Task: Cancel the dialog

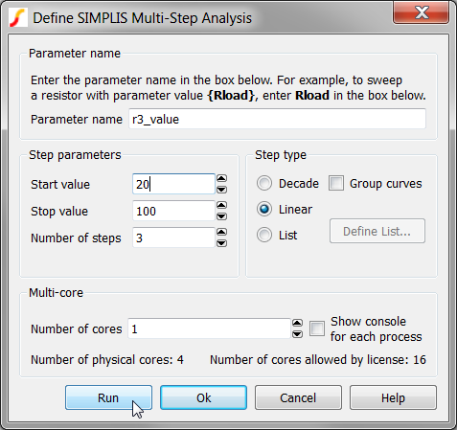Action: coord(298,397)
